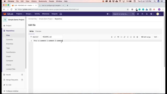Viewport: 167px width, 94px height.
Task: Insert a link from the editor toolbar
Action: (124, 37)
